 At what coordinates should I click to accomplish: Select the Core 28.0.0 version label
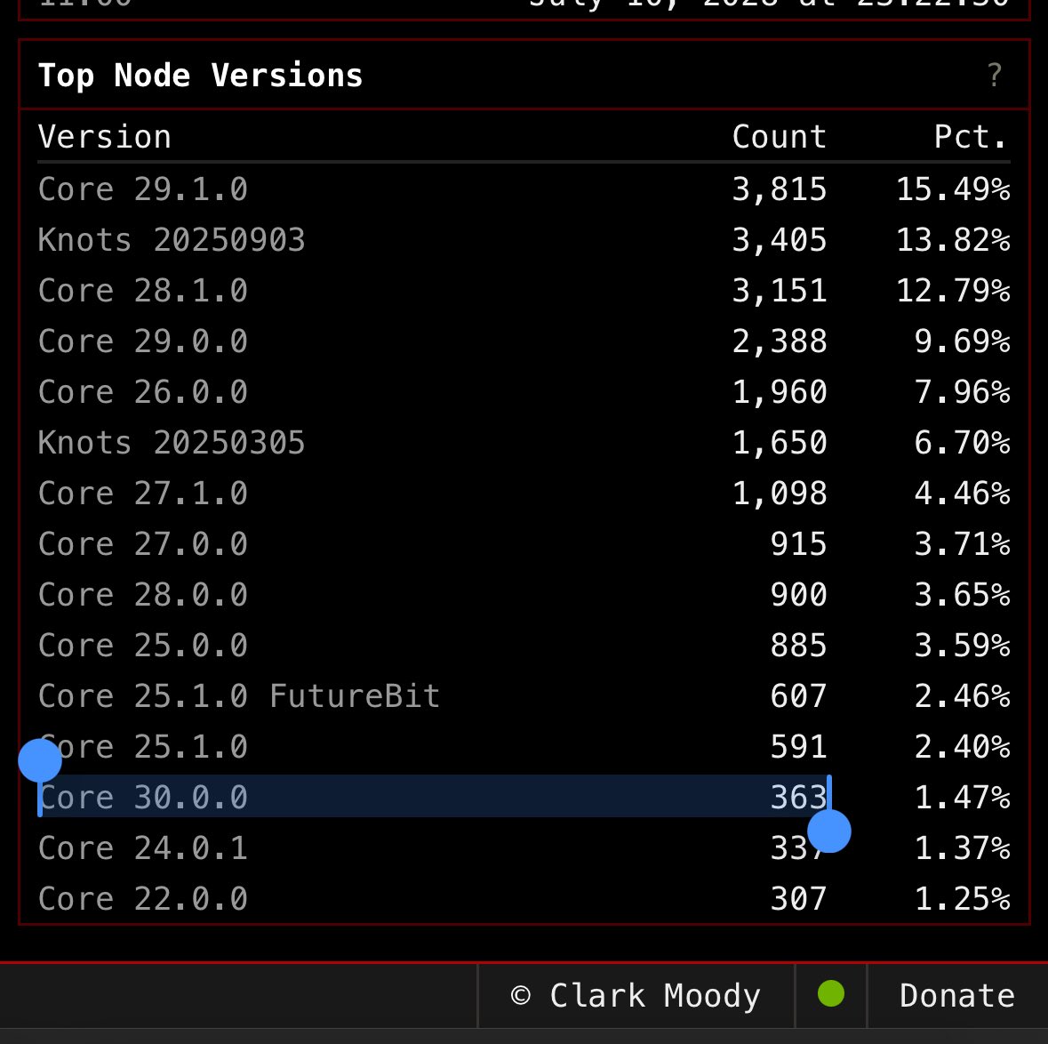143,595
